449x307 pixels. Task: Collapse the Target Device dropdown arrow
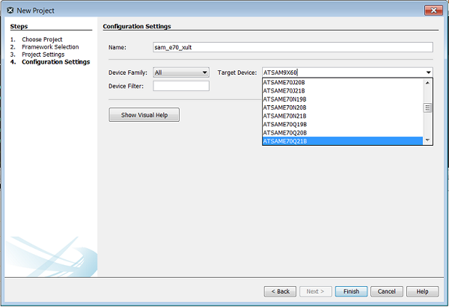click(428, 72)
